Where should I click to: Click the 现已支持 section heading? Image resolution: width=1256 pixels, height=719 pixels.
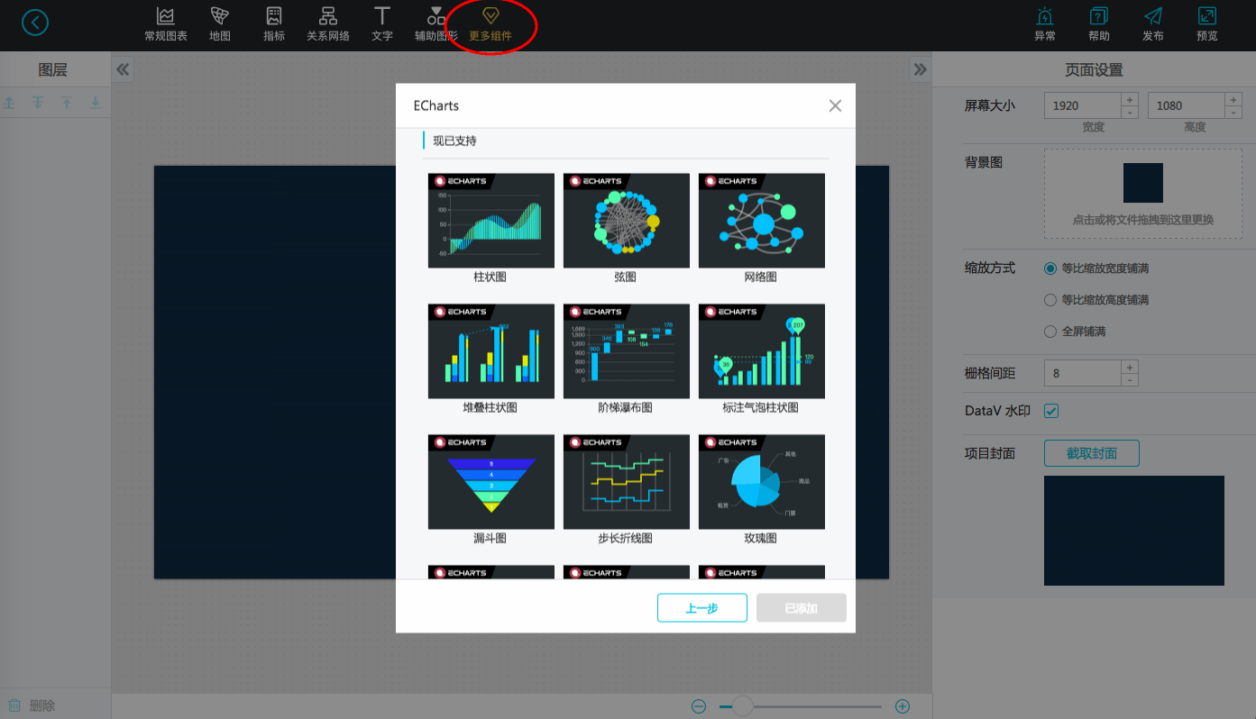pos(454,141)
